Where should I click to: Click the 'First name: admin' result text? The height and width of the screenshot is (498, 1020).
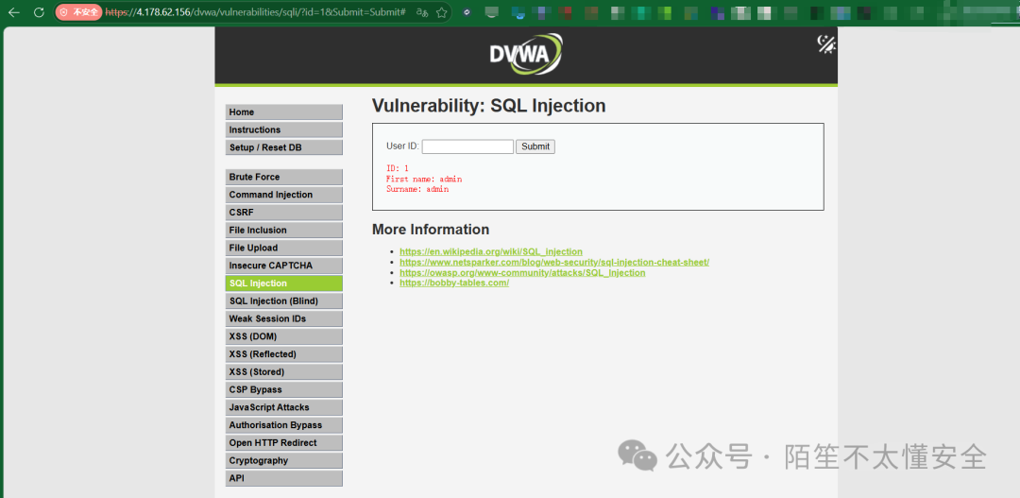[424, 179]
